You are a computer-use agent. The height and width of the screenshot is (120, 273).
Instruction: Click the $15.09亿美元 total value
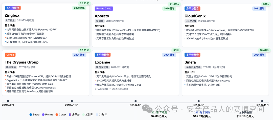click(202, 116)
